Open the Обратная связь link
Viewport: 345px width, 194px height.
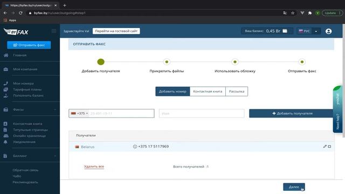coord(25,170)
